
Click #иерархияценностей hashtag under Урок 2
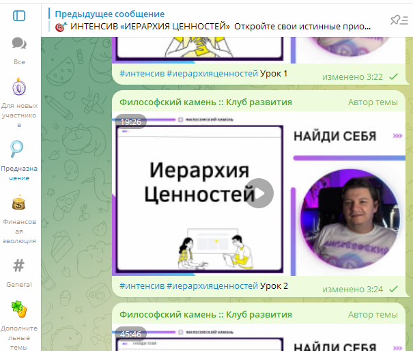212,286
